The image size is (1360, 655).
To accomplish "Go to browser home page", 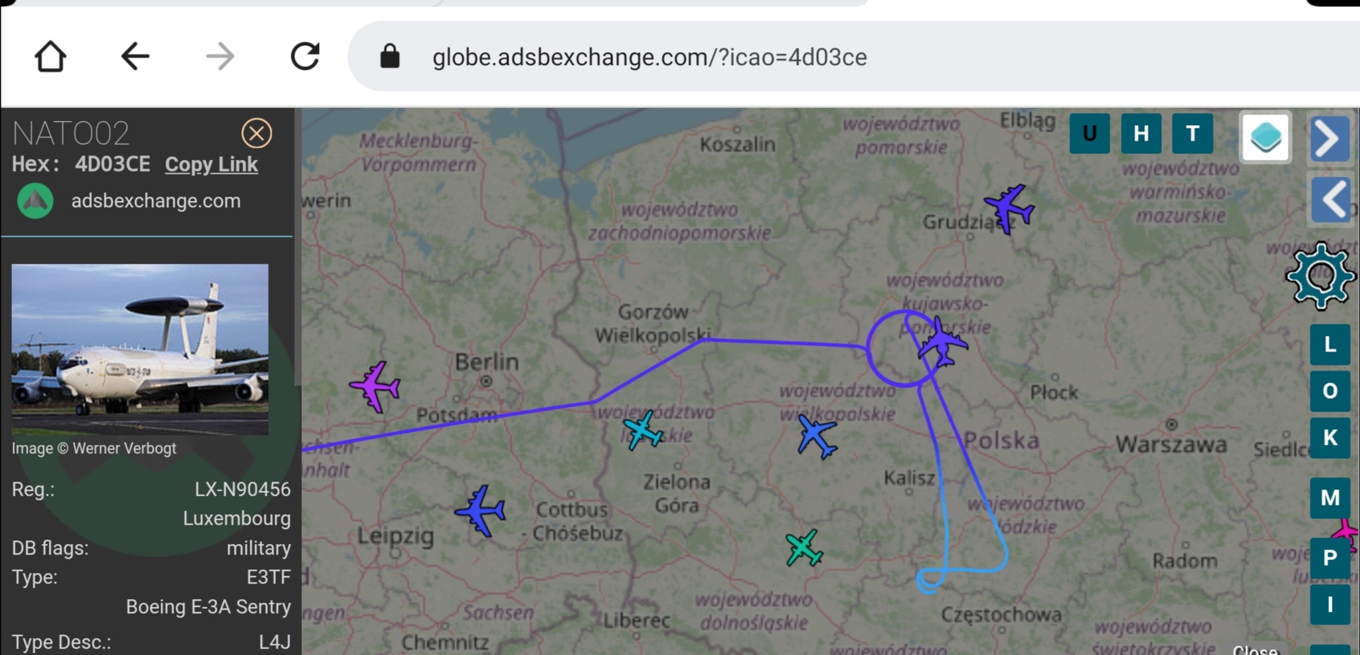I will pos(50,57).
